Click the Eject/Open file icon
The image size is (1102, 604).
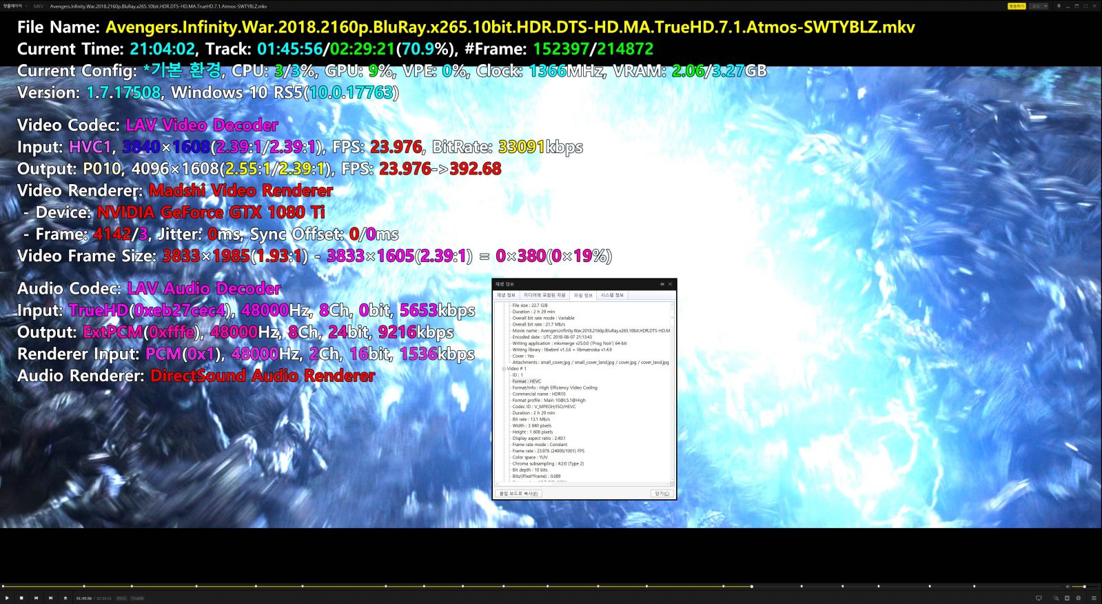[x=65, y=598]
